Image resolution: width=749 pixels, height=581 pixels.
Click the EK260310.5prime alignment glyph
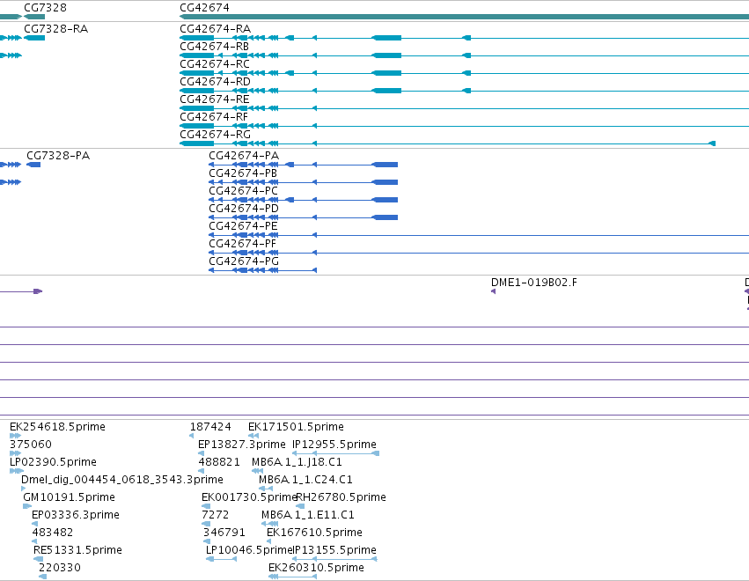(292, 577)
